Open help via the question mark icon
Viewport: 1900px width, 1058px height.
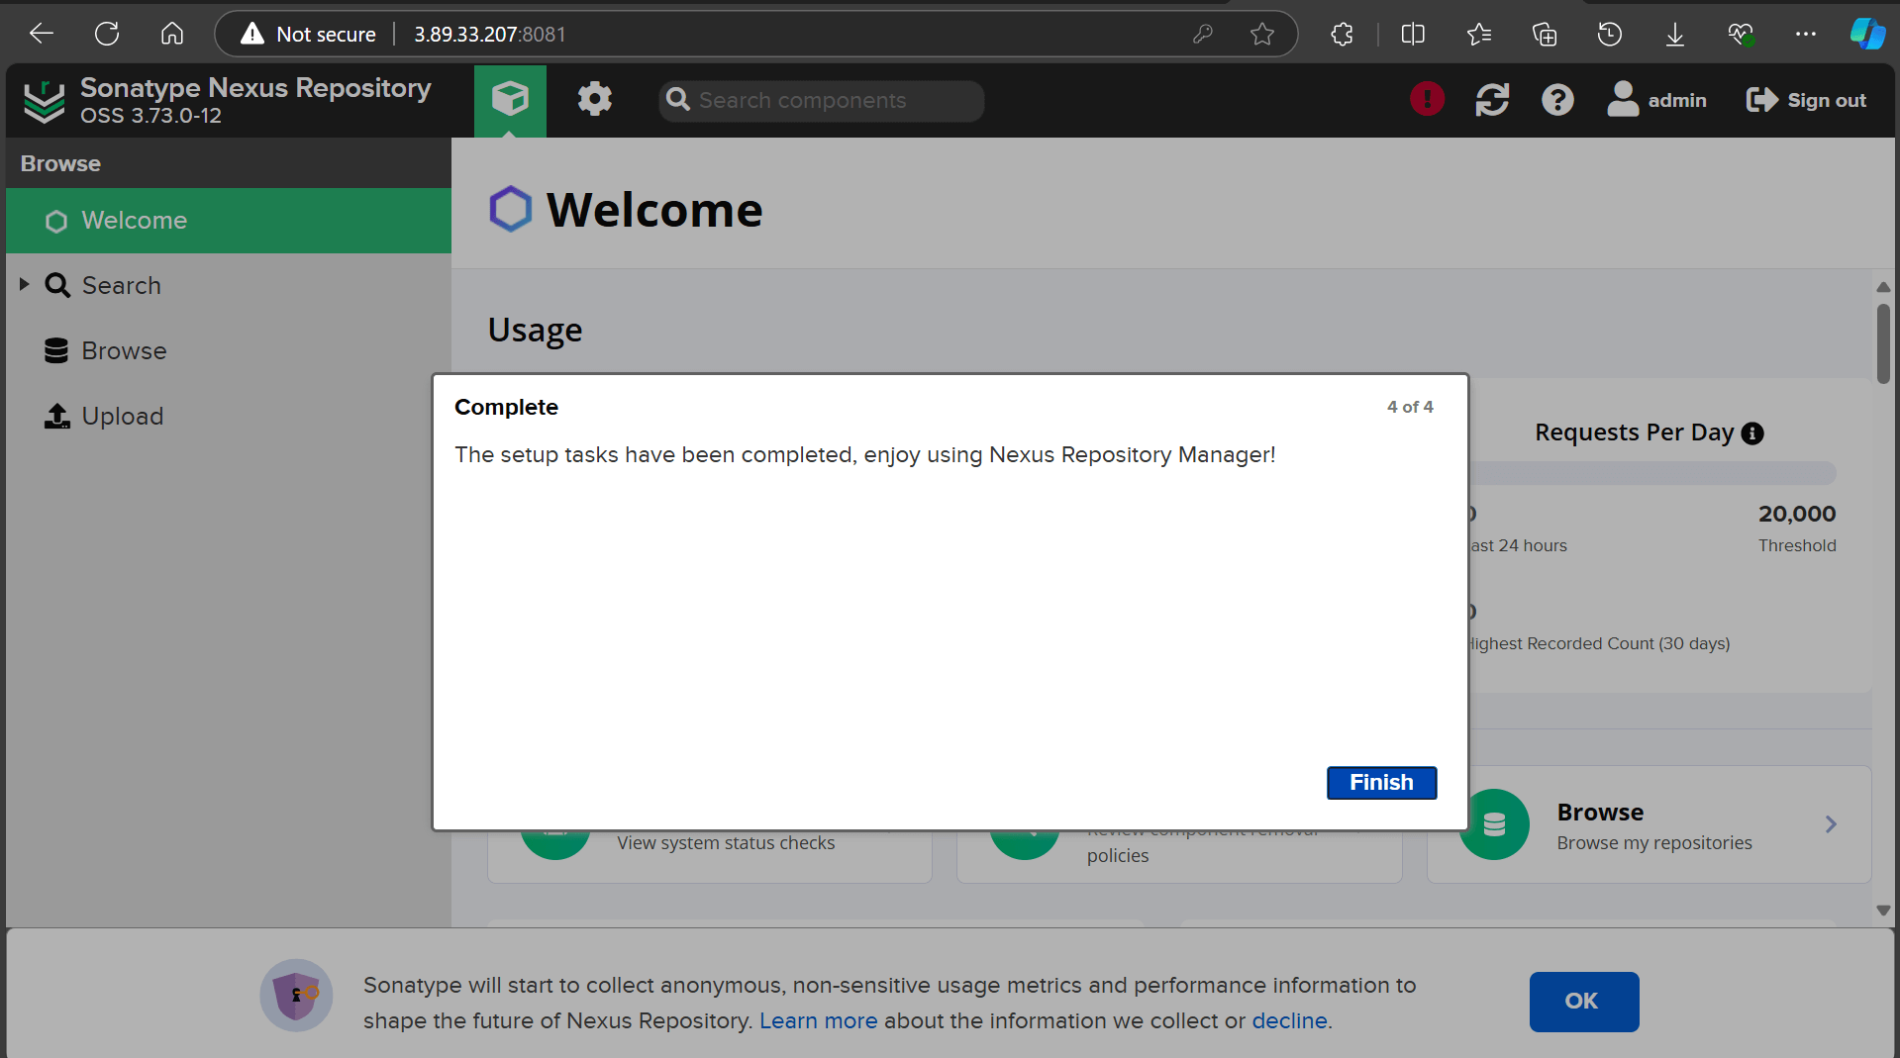(1556, 99)
